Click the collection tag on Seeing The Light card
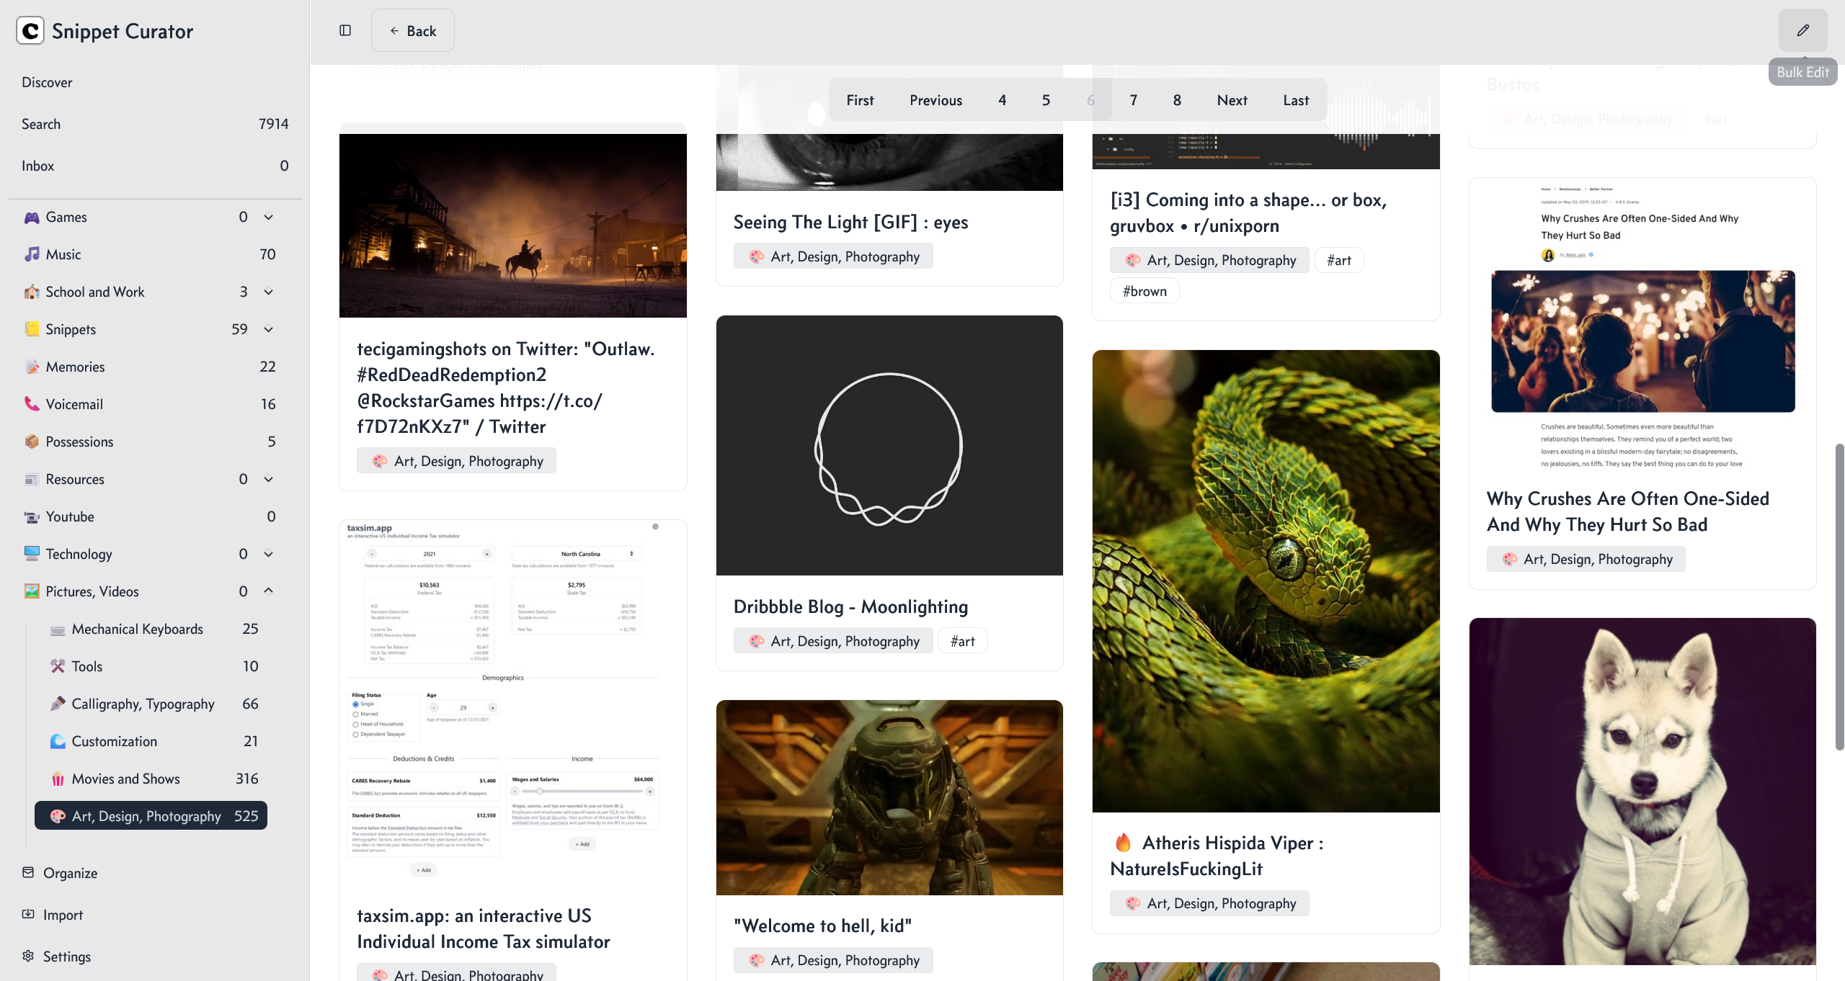Image resolution: width=1845 pixels, height=981 pixels. click(x=833, y=256)
